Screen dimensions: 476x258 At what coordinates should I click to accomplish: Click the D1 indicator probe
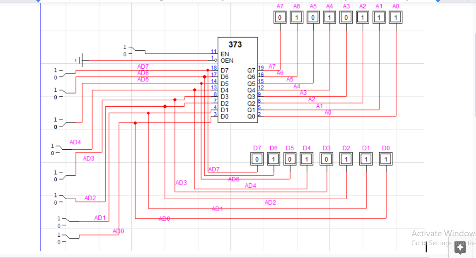pos(366,159)
